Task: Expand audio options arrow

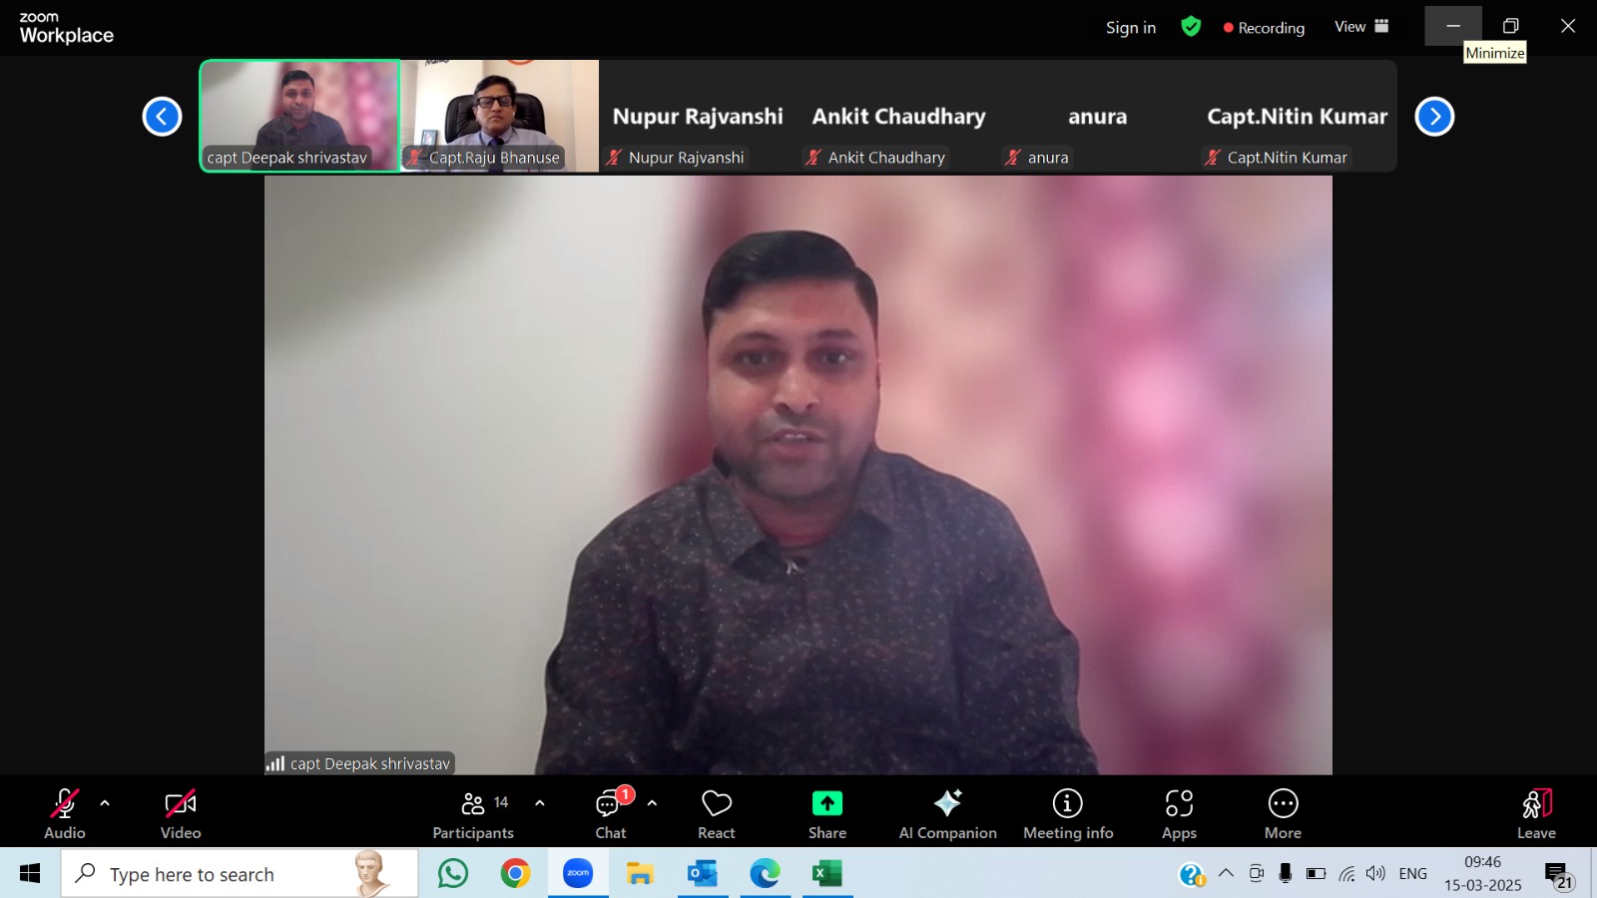Action: (x=105, y=803)
